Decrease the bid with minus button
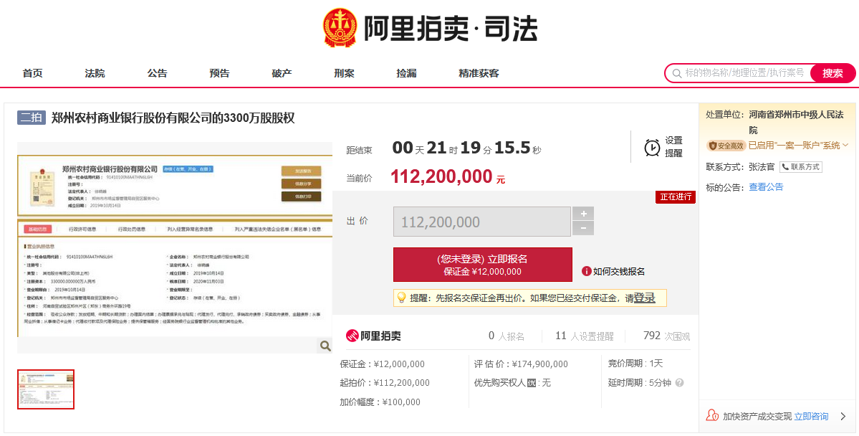859x436 pixels. [583, 228]
